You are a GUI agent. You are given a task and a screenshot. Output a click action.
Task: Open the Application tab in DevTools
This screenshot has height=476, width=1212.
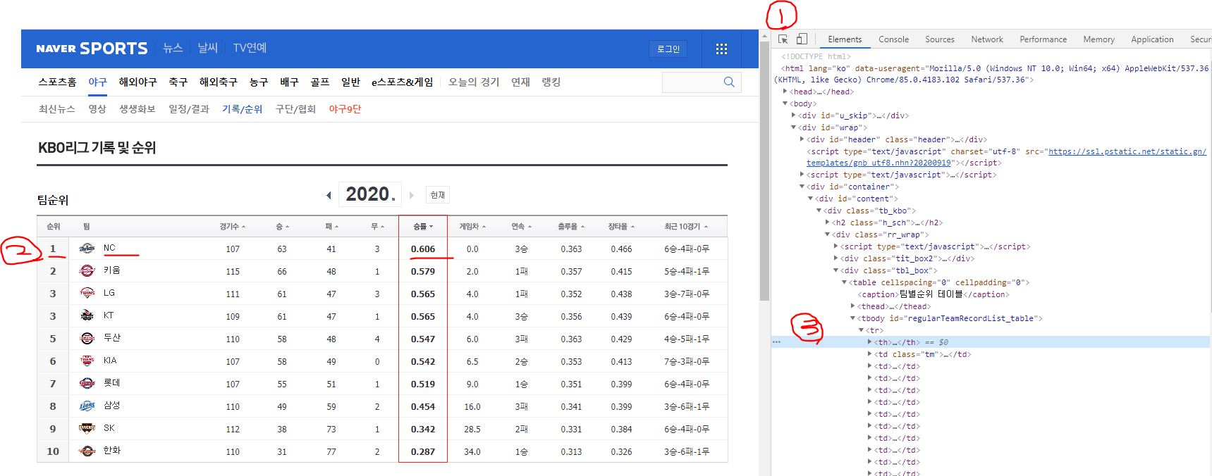(x=1152, y=39)
